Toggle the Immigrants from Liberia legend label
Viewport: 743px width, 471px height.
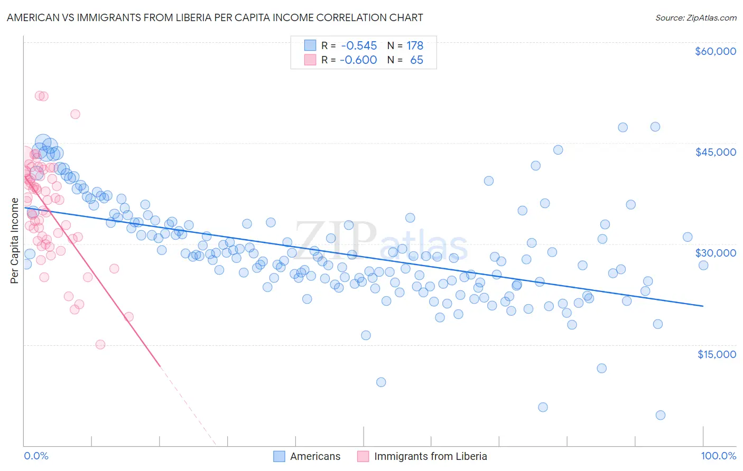point(430,456)
